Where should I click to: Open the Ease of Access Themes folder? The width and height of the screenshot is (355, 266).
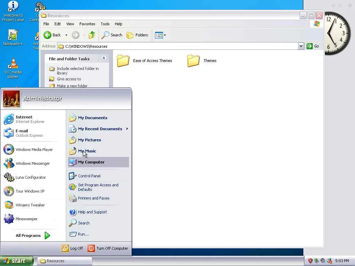pos(145,61)
